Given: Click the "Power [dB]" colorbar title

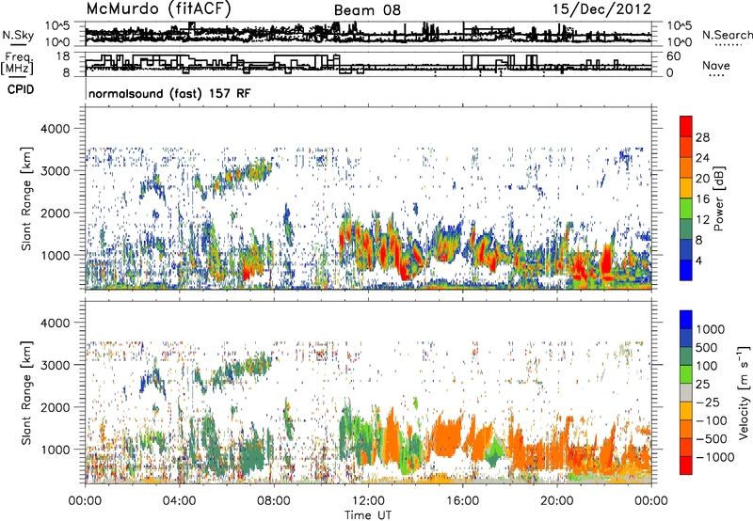Looking at the screenshot, I should [x=718, y=198].
